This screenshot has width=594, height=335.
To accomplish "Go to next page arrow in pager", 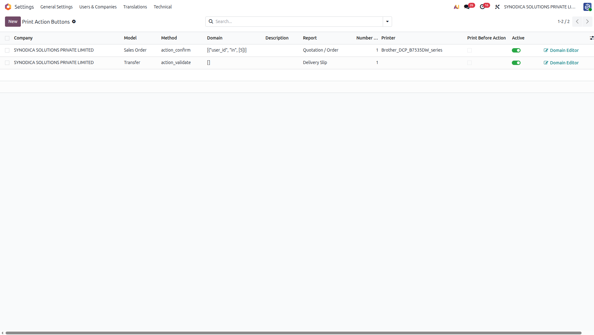I will coord(587,21).
